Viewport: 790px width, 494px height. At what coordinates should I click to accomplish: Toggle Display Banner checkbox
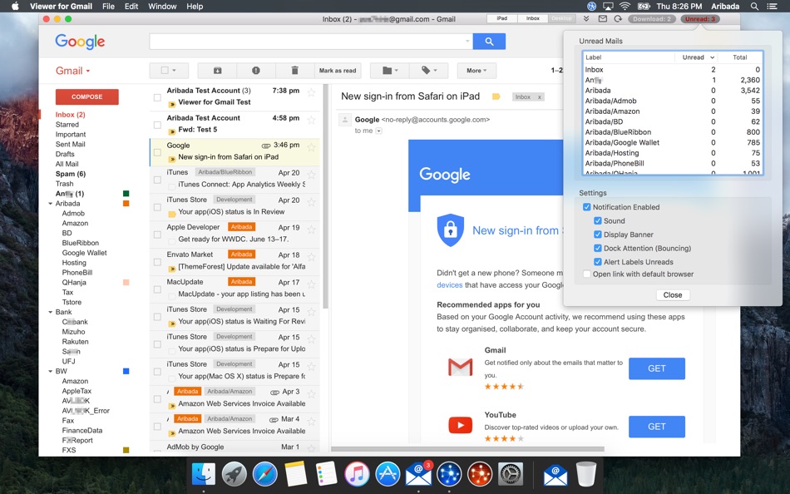pos(598,235)
